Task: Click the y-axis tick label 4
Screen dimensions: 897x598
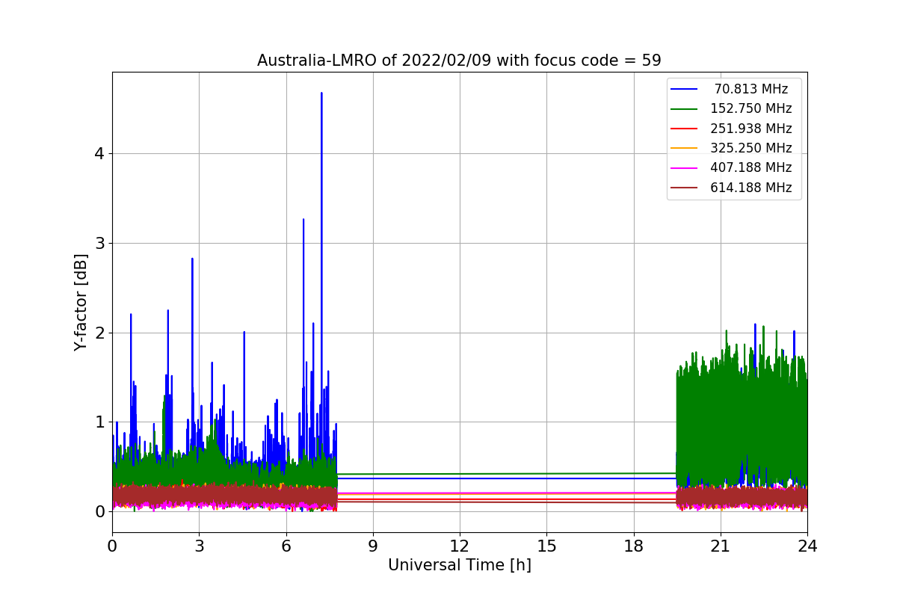Action: [99, 154]
